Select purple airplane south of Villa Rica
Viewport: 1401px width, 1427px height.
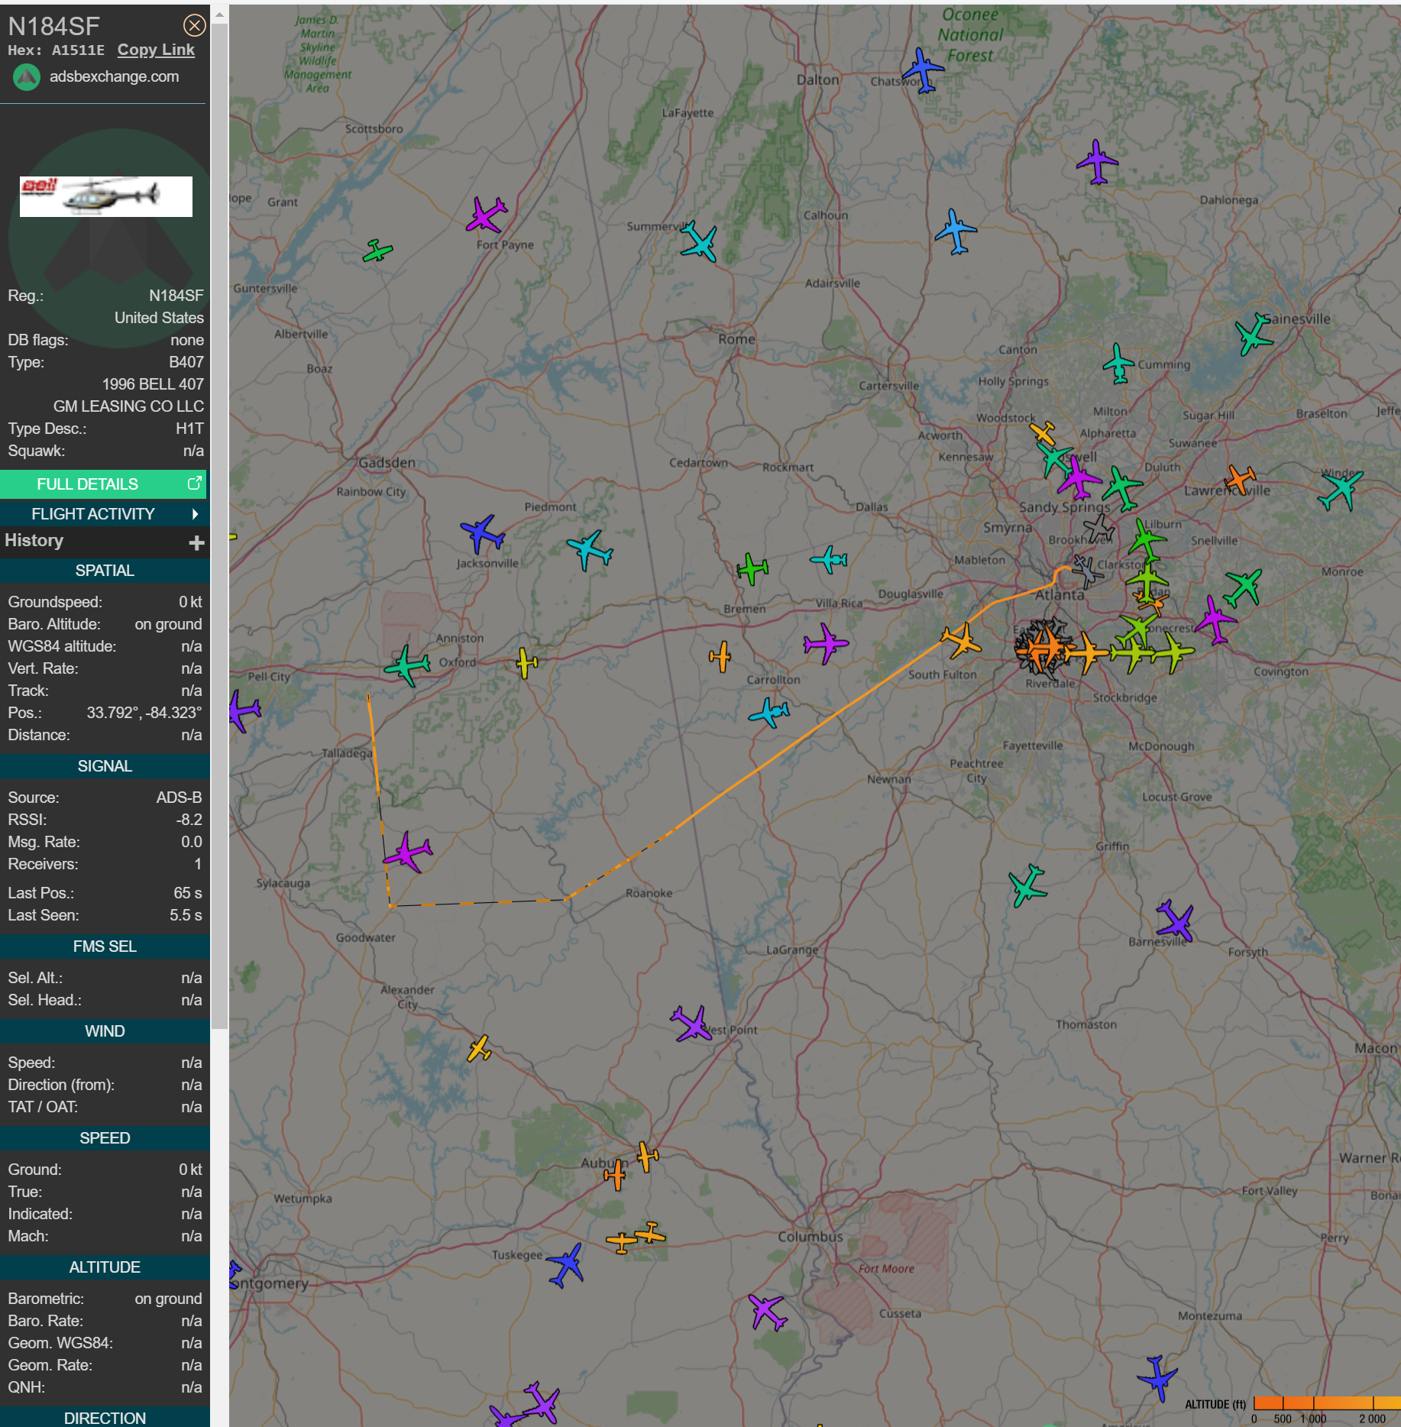(826, 643)
